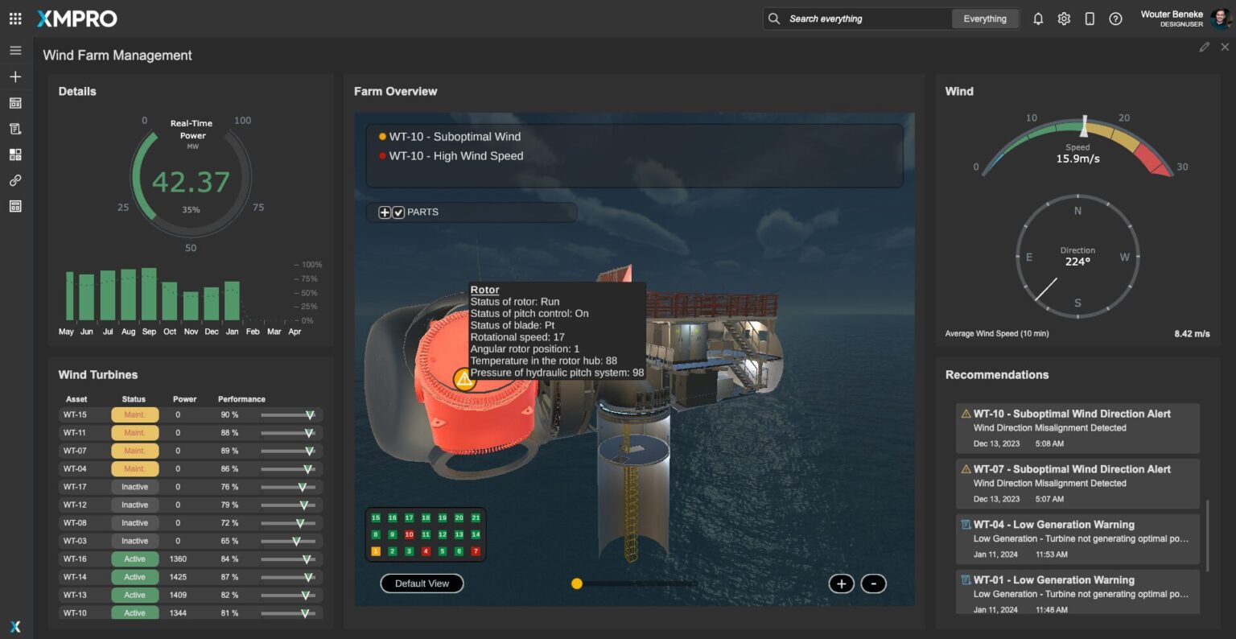Click the pencil edit page icon
This screenshot has width=1236, height=639.
(1204, 47)
